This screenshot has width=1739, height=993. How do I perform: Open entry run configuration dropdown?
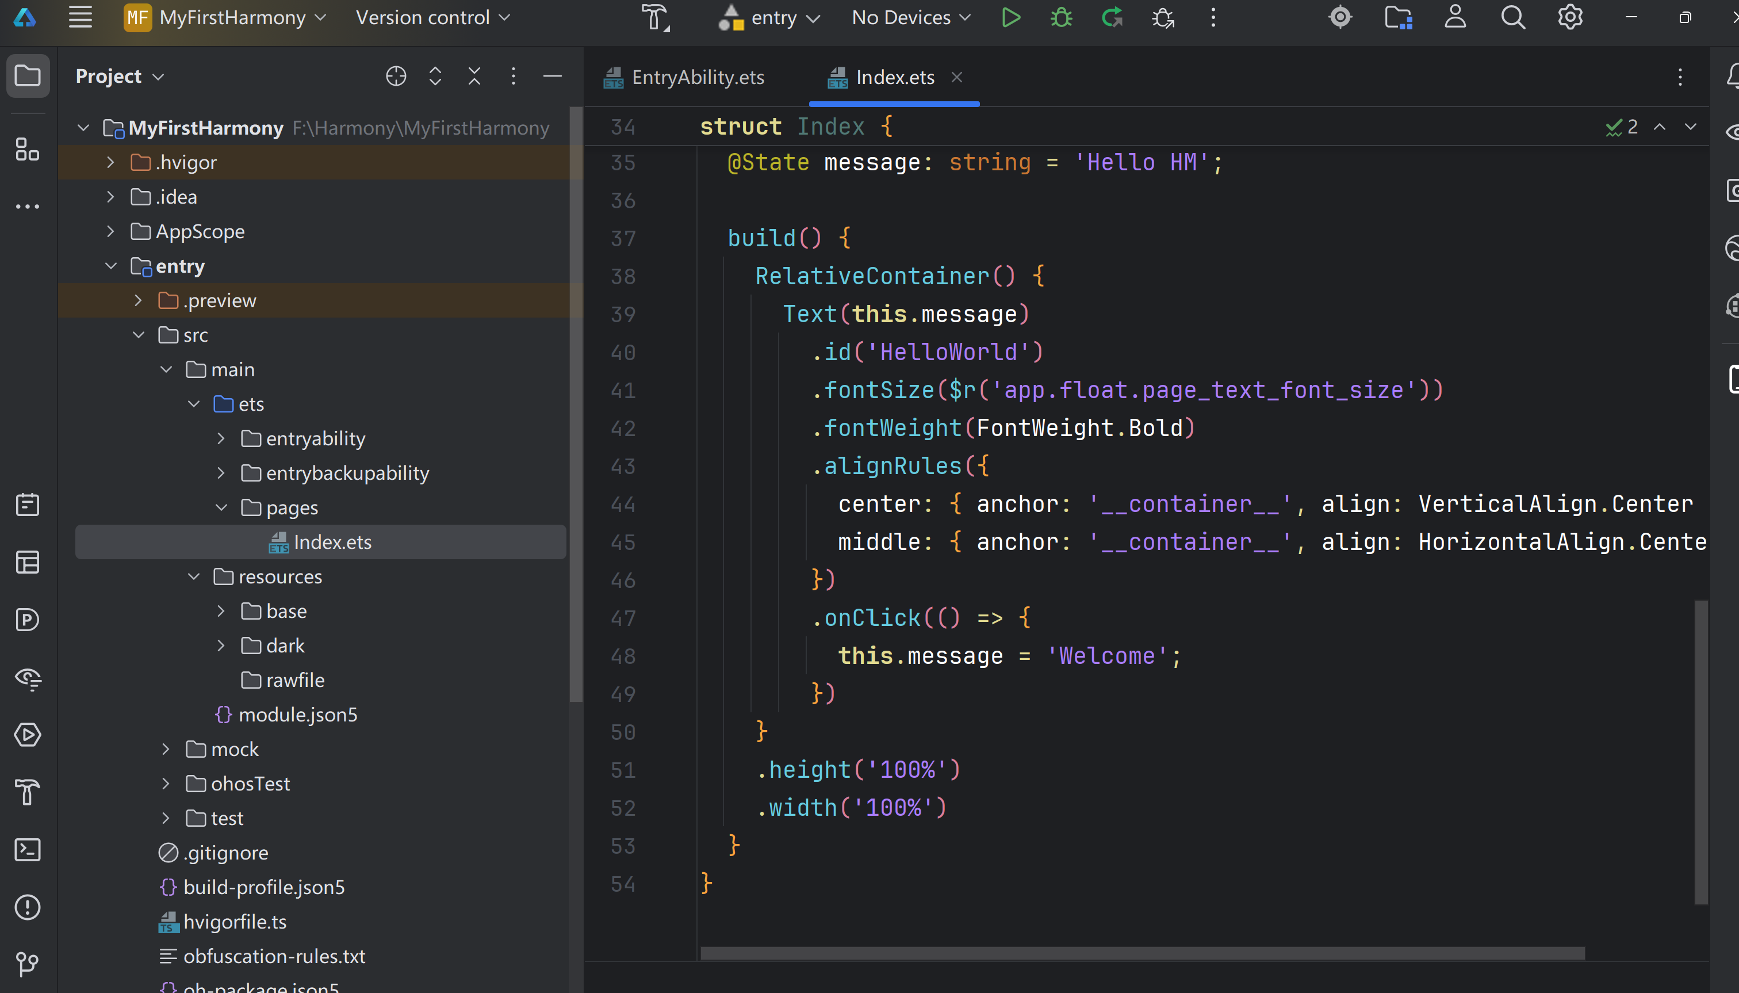(769, 17)
